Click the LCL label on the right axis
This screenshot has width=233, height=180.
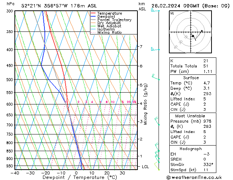click(146, 167)
